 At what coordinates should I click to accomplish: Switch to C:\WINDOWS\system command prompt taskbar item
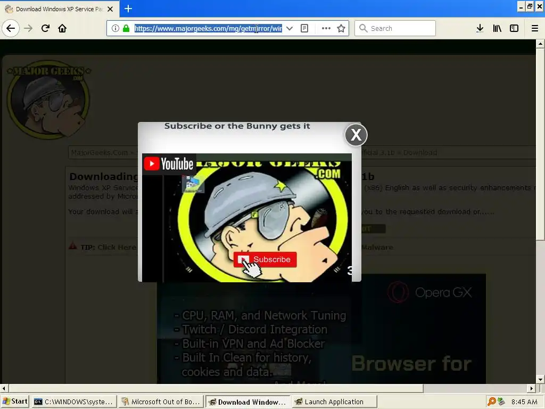73,402
